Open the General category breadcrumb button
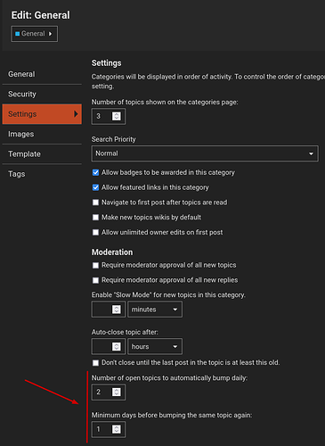The width and height of the screenshot is (325, 446). [x=35, y=34]
